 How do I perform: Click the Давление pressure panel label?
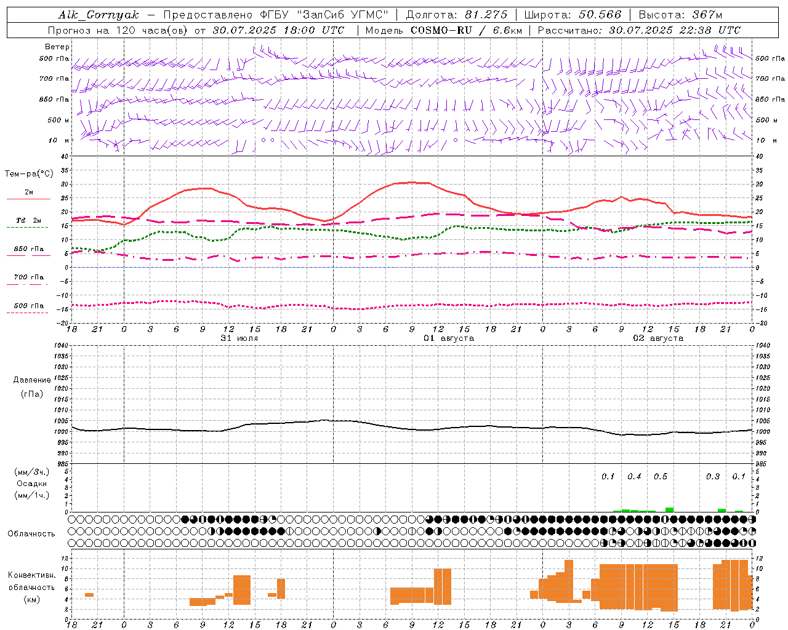click(x=32, y=380)
